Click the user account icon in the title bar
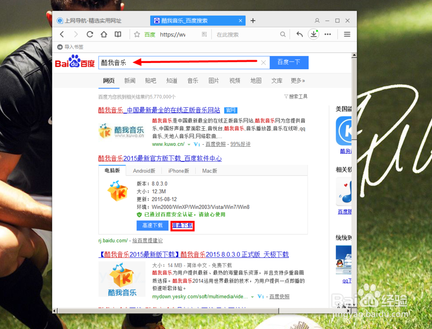The width and height of the screenshot is (432, 329). (317, 21)
